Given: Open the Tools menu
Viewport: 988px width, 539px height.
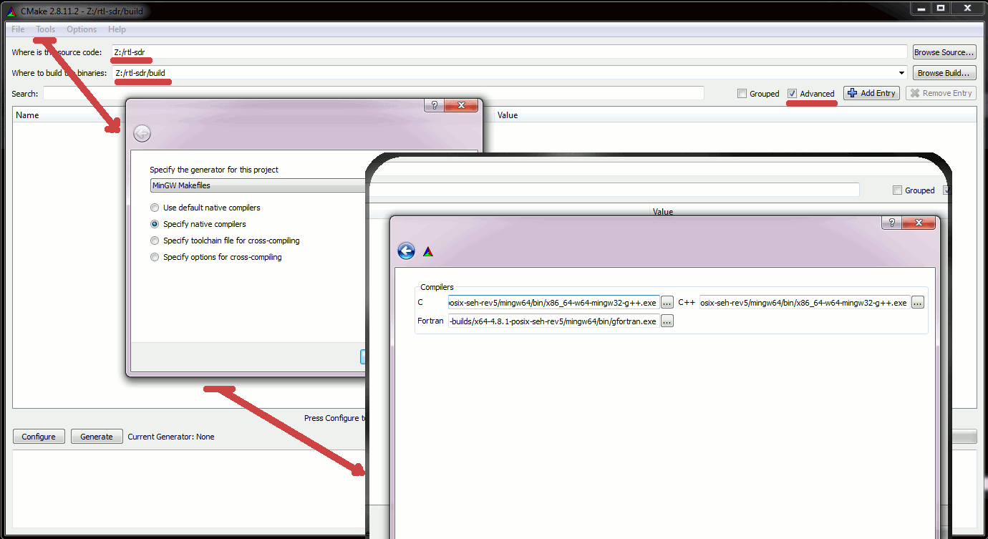Looking at the screenshot, I should click(x=46, y=29).
